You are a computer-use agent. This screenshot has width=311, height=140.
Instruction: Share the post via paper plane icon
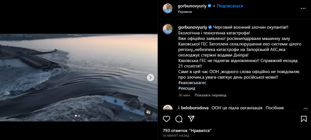(191, 119)
